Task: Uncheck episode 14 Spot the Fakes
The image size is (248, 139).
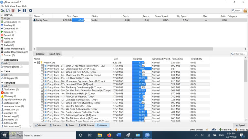Action: [42, 106]
